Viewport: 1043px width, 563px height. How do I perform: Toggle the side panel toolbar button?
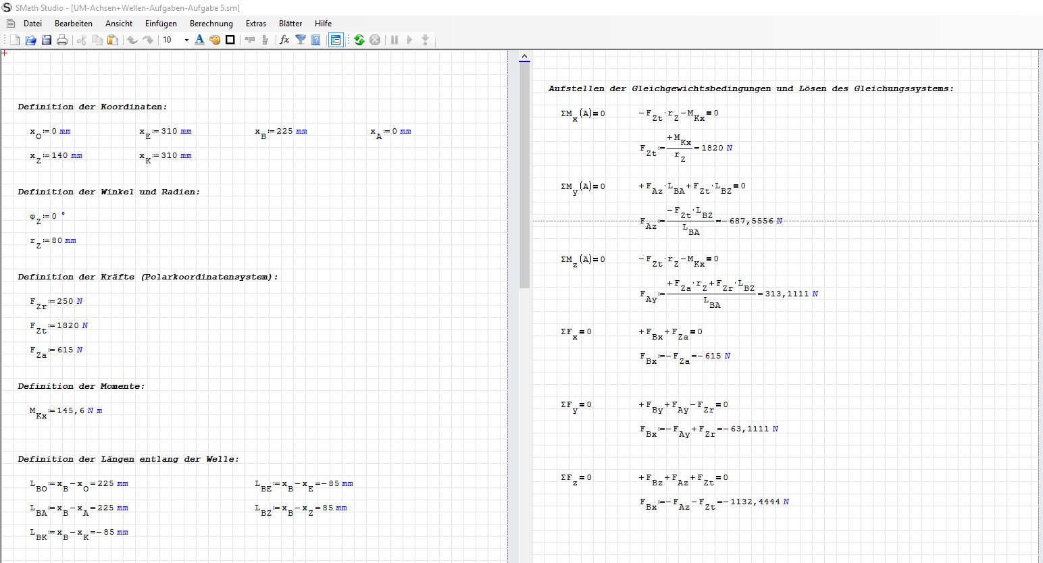336,40
